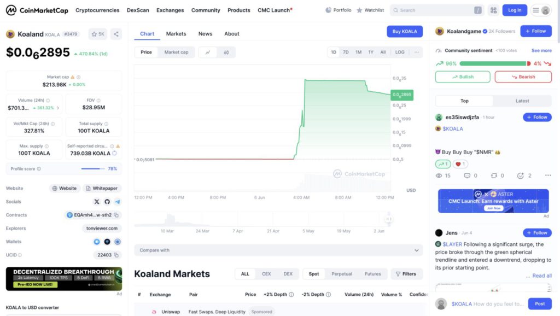Viewport: 560px width, 316px height.
Task: Toggle Market cap chart mode
Action: coord(176,52)
